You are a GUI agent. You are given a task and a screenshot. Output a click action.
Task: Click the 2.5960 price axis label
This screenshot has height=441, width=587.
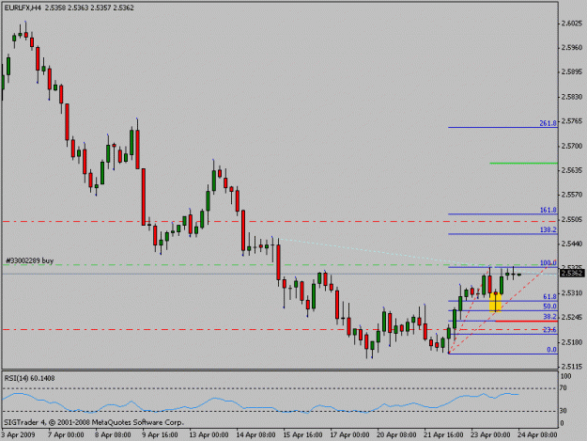tap(572, 48)
